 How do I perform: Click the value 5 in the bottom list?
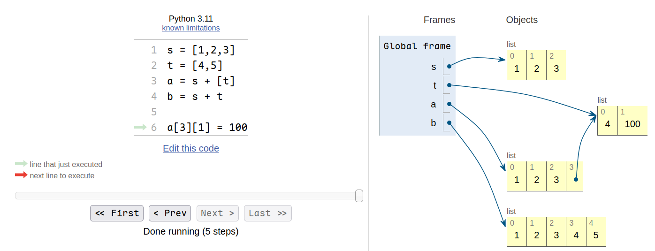pos(596,235)
